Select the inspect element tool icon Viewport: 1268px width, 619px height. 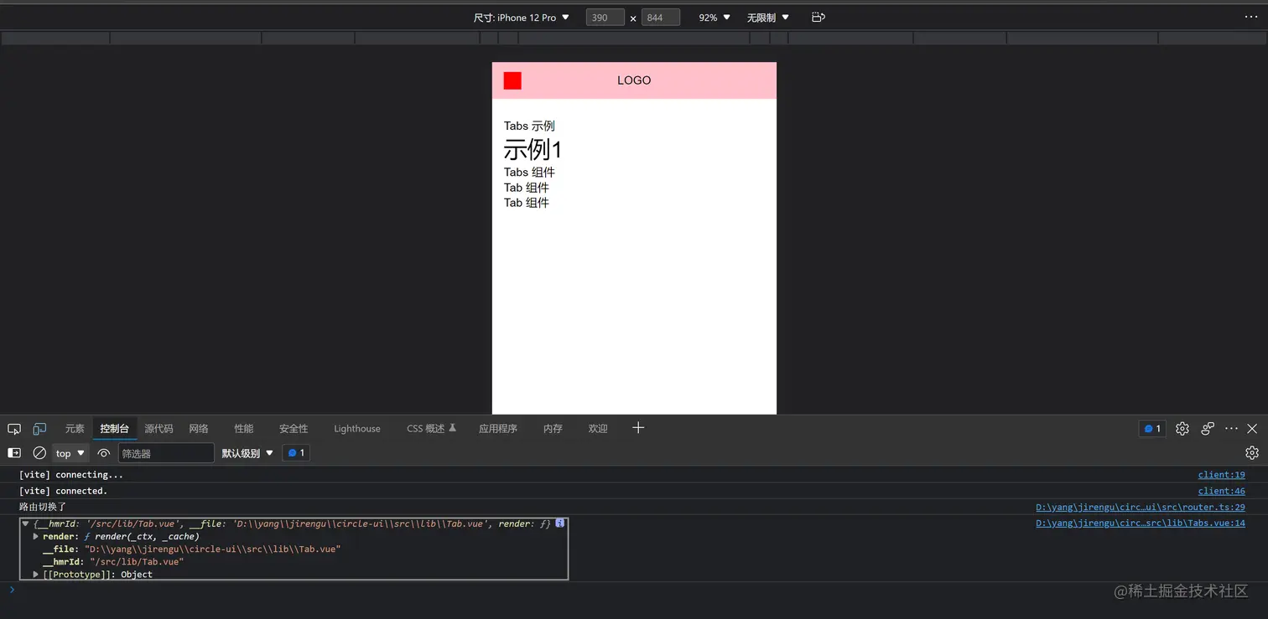click(14, 428)
